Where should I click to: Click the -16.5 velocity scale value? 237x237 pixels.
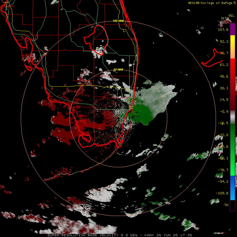click(223, 123)
